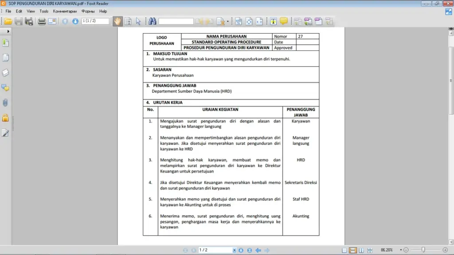Open the View menu
The image size is (454, 255).
(x=31, y=11)
